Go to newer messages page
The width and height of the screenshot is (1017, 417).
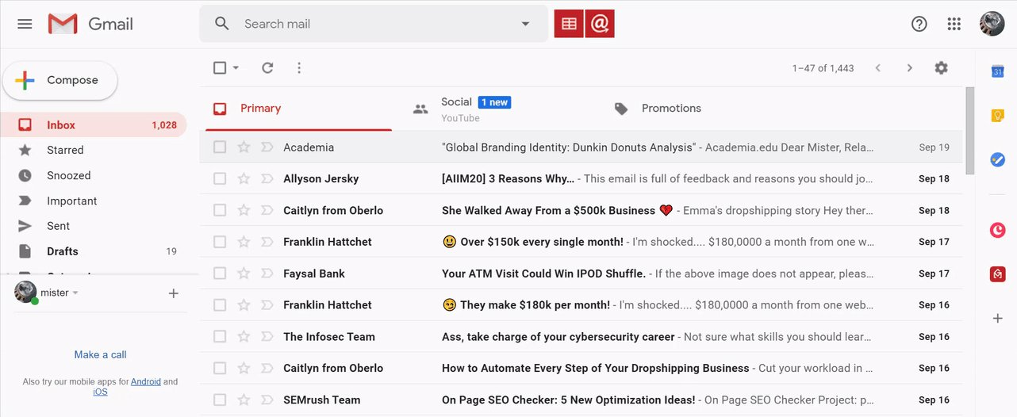(x=877, y=68)
